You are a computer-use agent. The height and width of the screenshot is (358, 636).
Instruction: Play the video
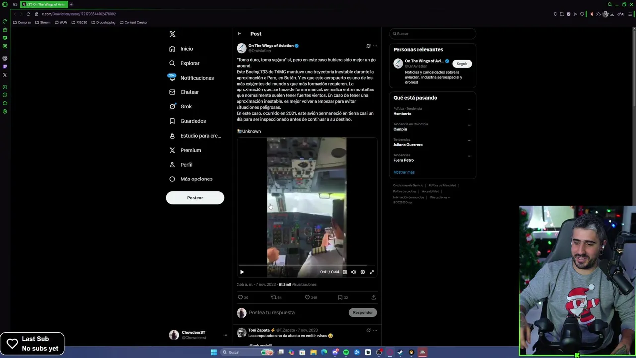tap(242, 272)
